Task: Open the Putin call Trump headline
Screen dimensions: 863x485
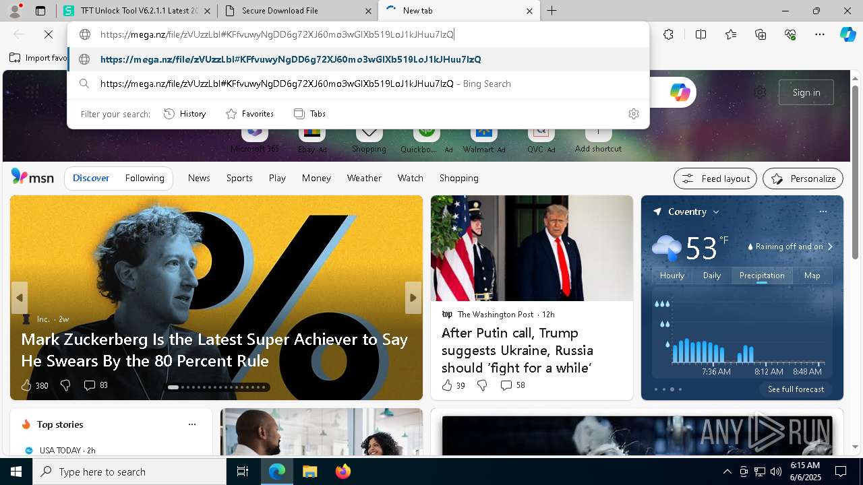Action: (517, 350)
